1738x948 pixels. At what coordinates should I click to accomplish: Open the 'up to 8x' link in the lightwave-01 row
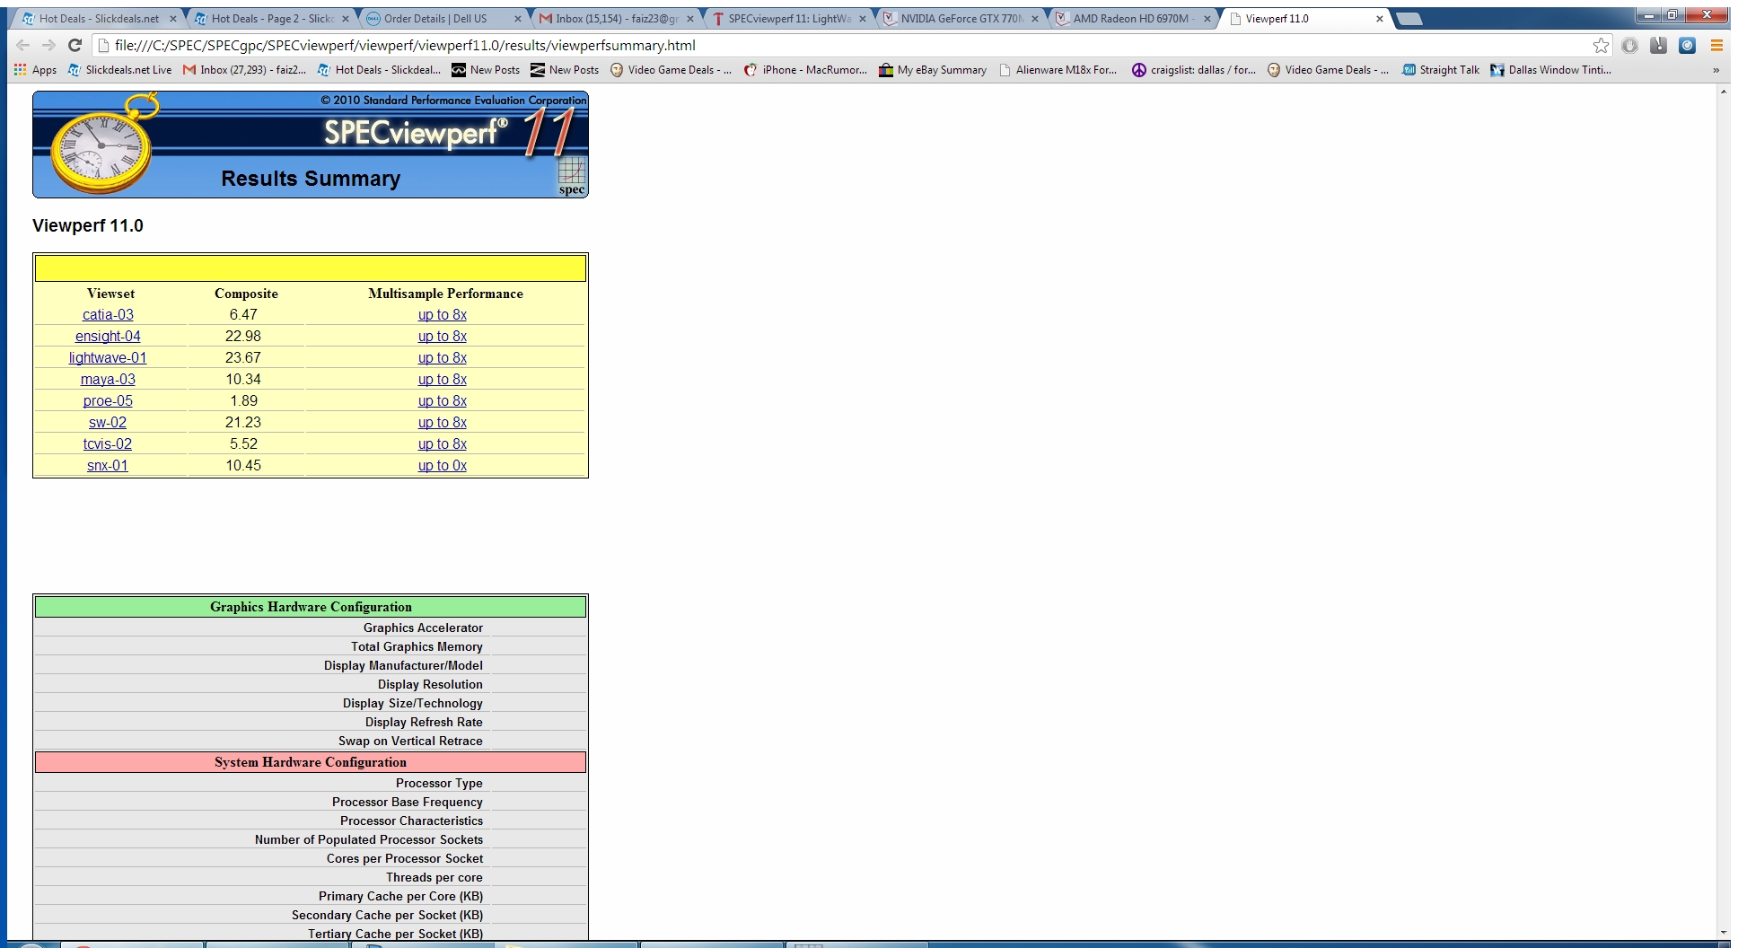[443, 358]
